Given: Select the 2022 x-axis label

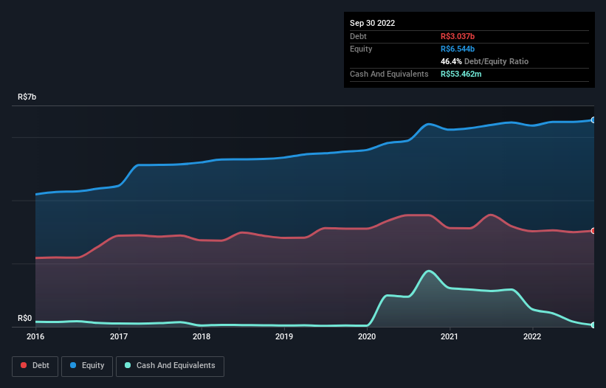Looking at the screenshot, I should coord(532,336).
